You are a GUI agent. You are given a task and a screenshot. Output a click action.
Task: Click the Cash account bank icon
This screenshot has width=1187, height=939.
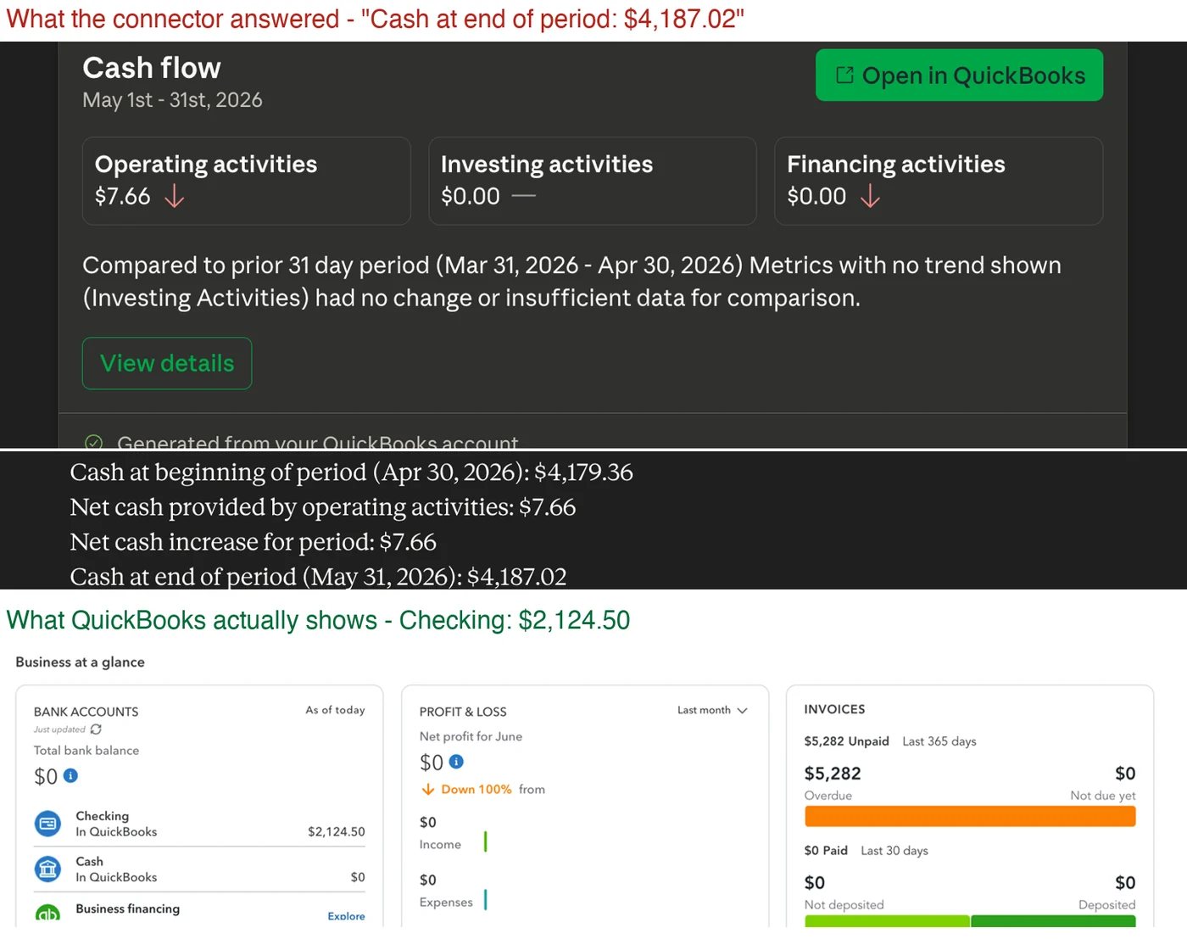pyautogui.click(x=47, y=869)
